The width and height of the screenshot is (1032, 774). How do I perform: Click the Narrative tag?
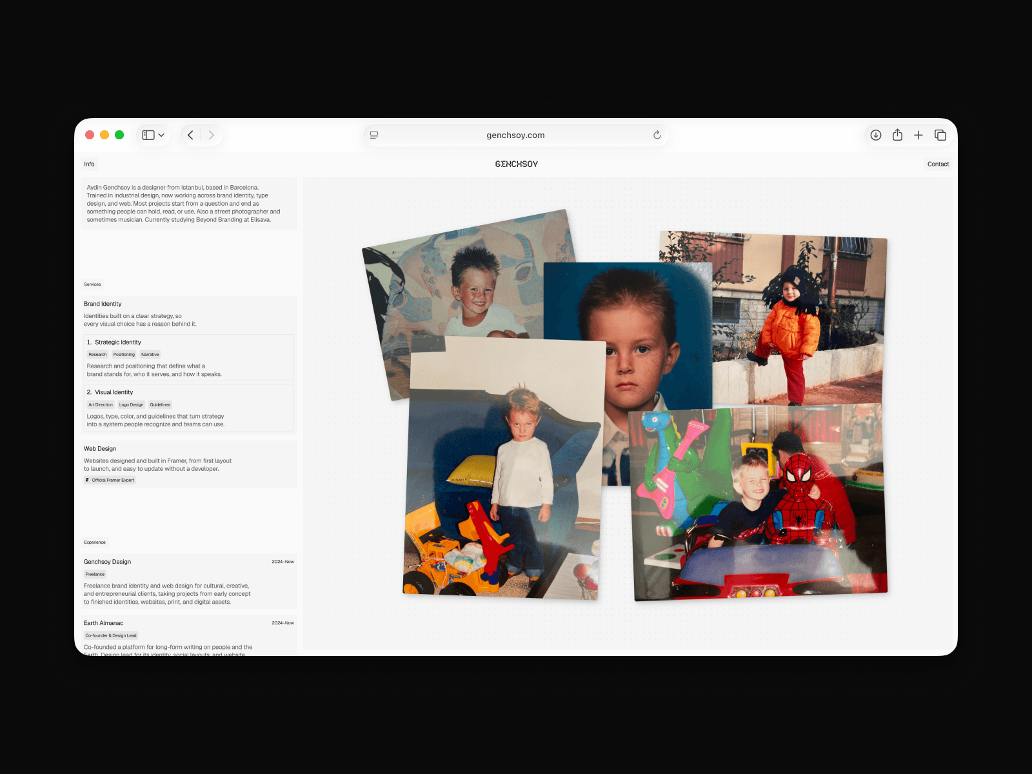point(150,355)
